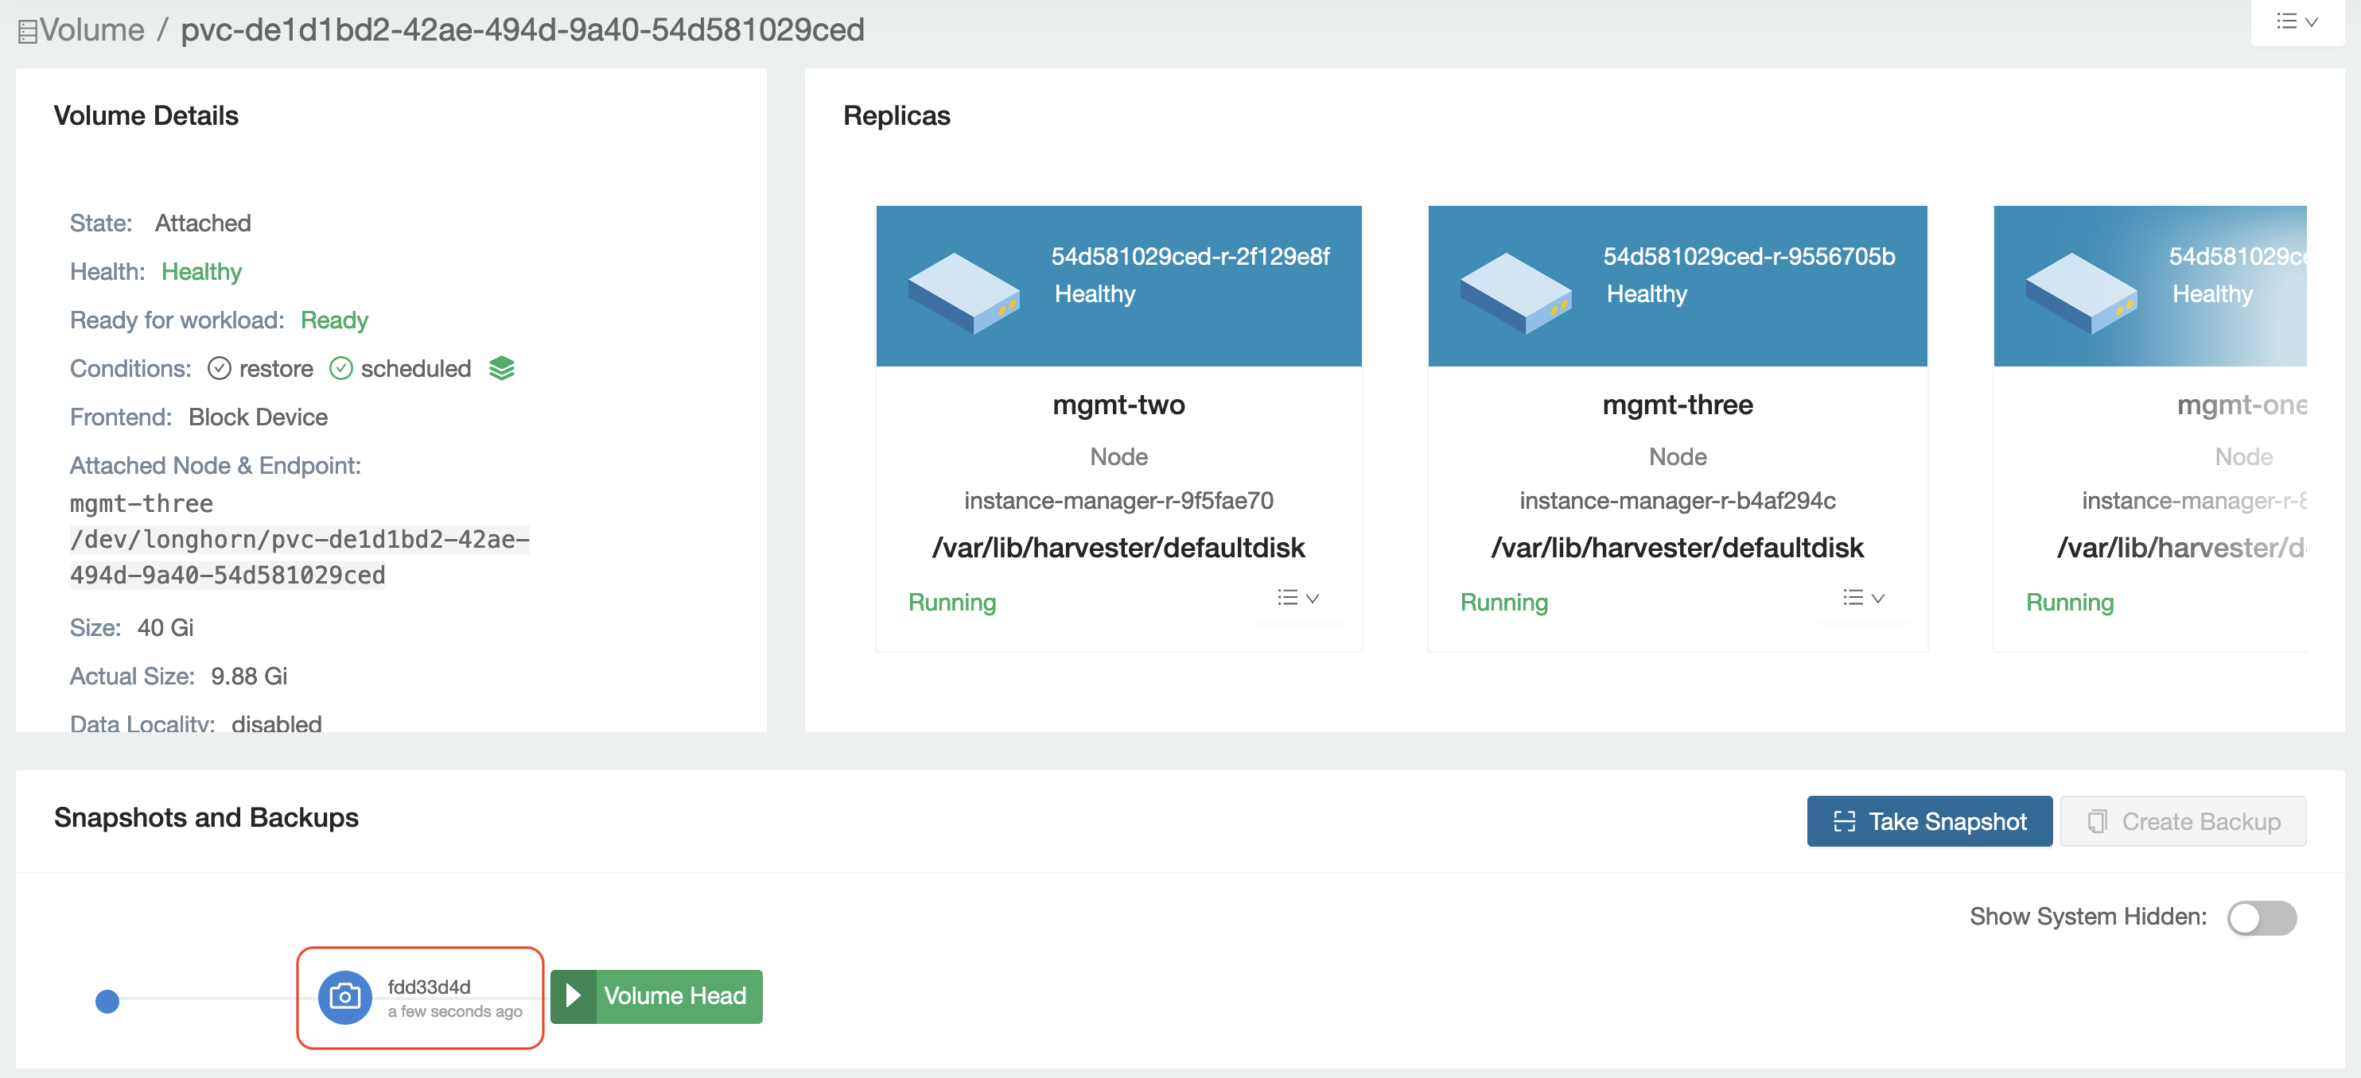Click the replica name 54d581029ced-r-2f129e8f
The image size is (2361, 1078).
[1190, 257]
